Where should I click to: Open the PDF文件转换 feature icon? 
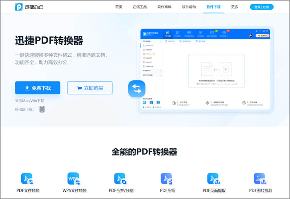pos(28,179)
